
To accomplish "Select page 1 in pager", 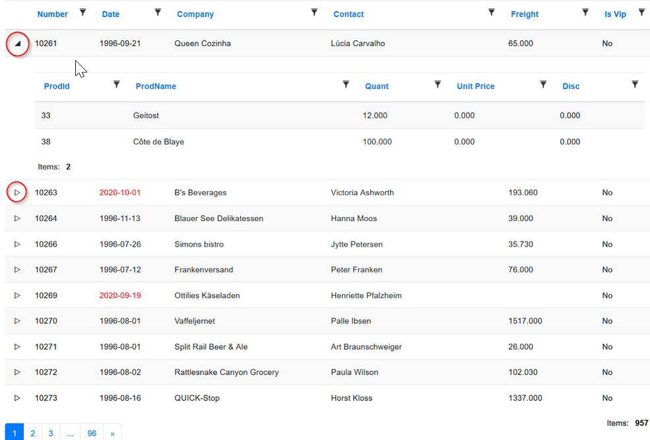I will (15, 433).
